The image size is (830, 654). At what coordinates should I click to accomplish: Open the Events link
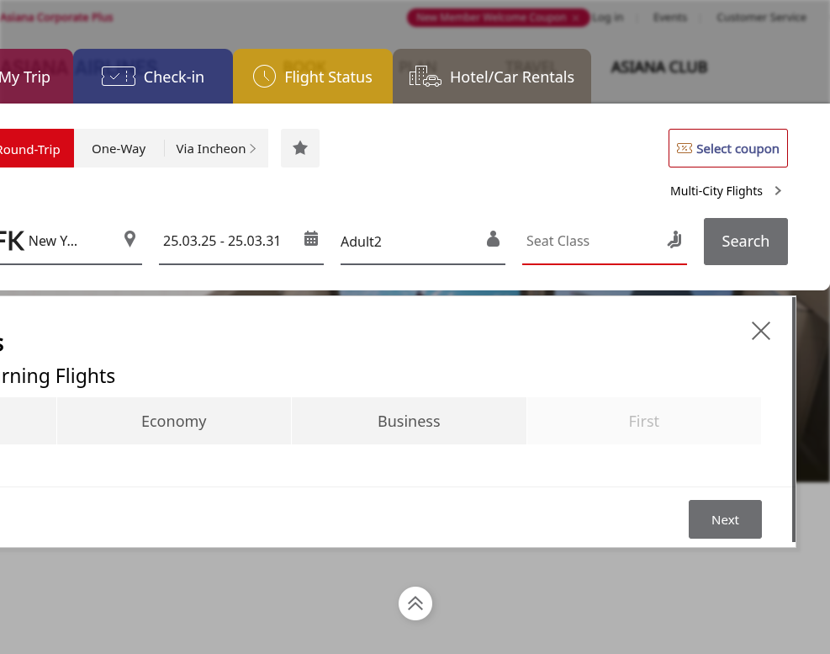[x=669, y=18]
